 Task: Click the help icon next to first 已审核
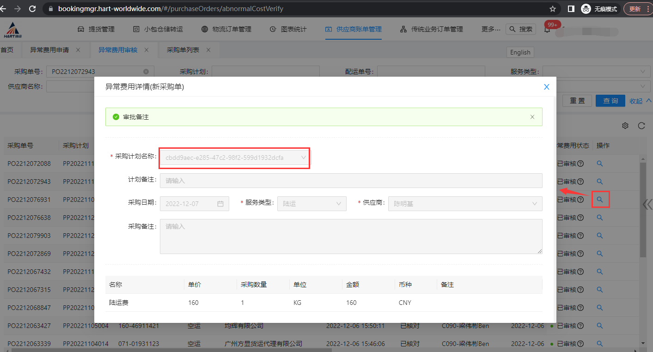580,164
